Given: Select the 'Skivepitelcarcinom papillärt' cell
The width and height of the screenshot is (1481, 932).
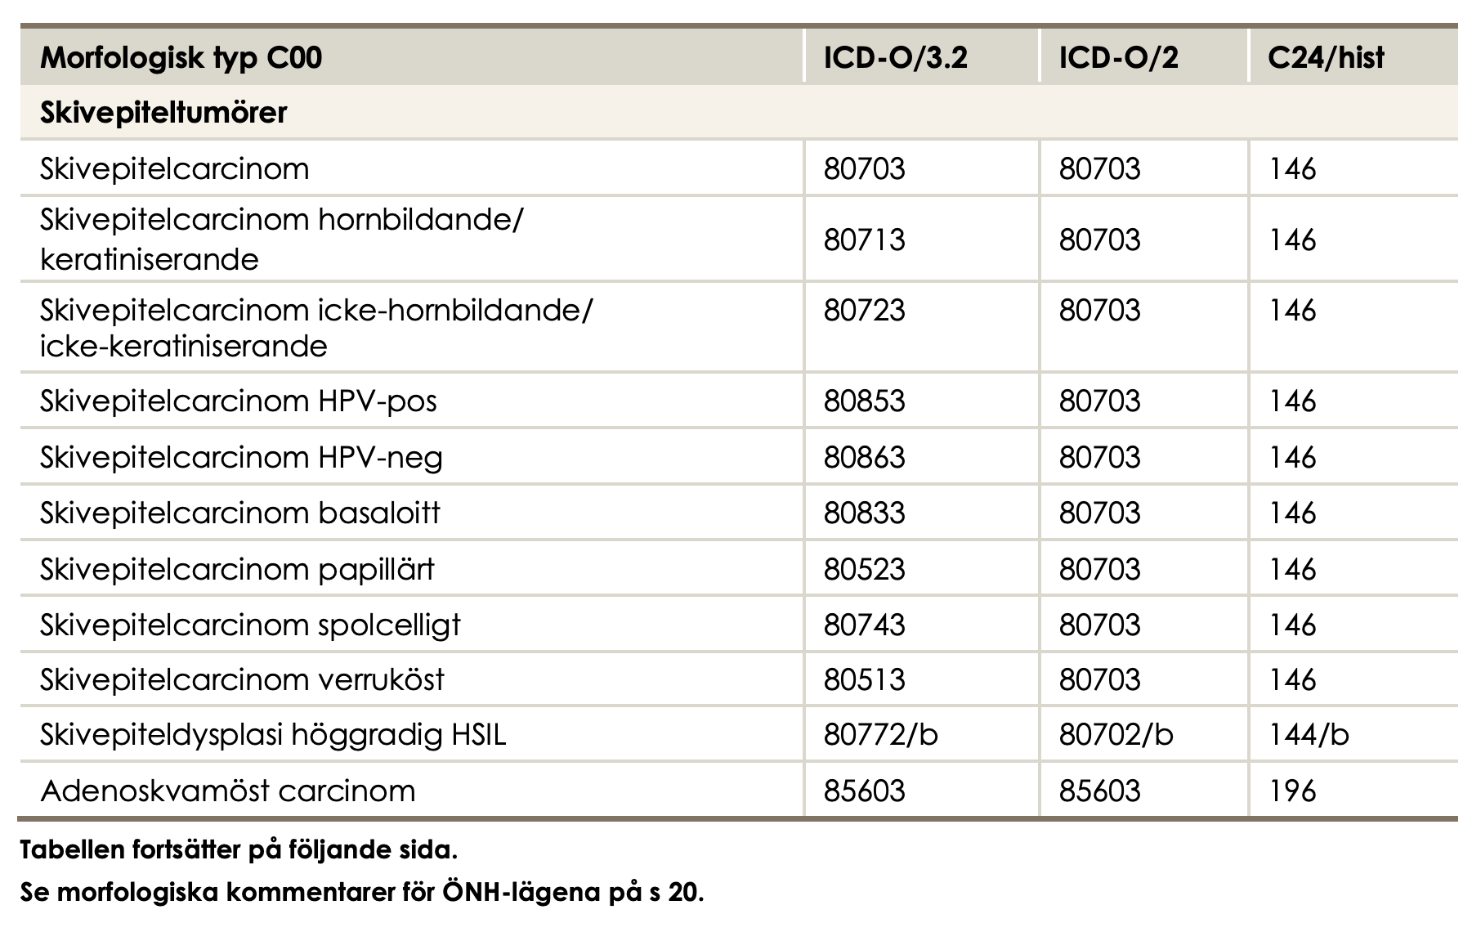Looking at the screenshot, I should [237, 569].
